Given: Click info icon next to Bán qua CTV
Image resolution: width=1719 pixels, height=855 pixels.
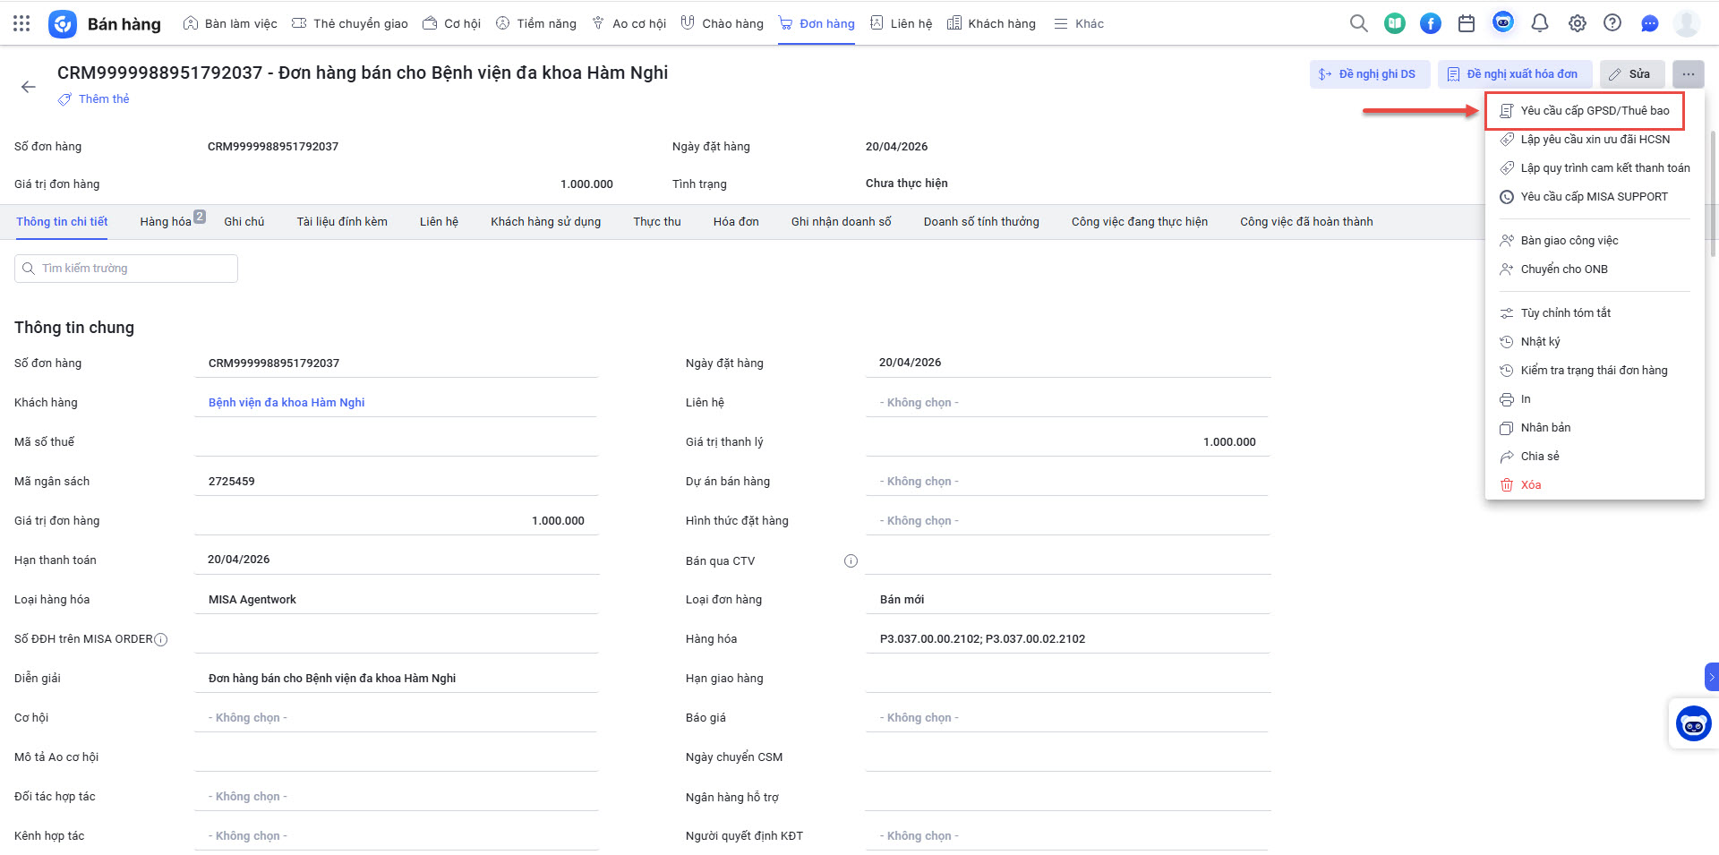Looking at the screenshot, I should [851, 561].
